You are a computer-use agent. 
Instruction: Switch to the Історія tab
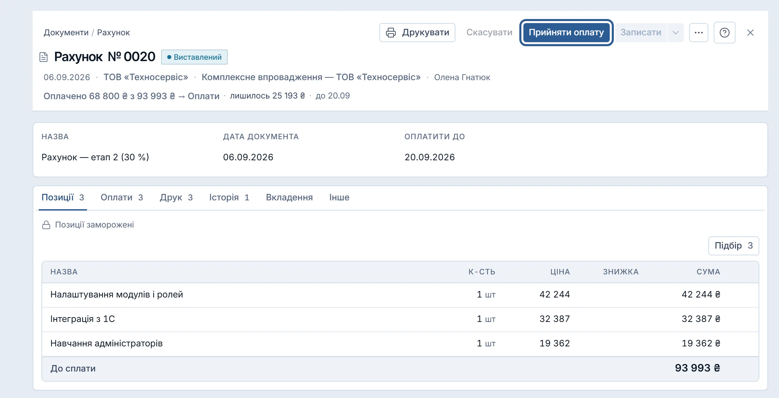click(x=229, y=197)
